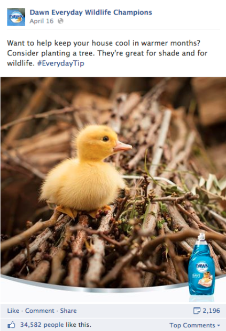Click the post caption about planting a tree
This screenshot has width=226, height=331.
(107, 53)
